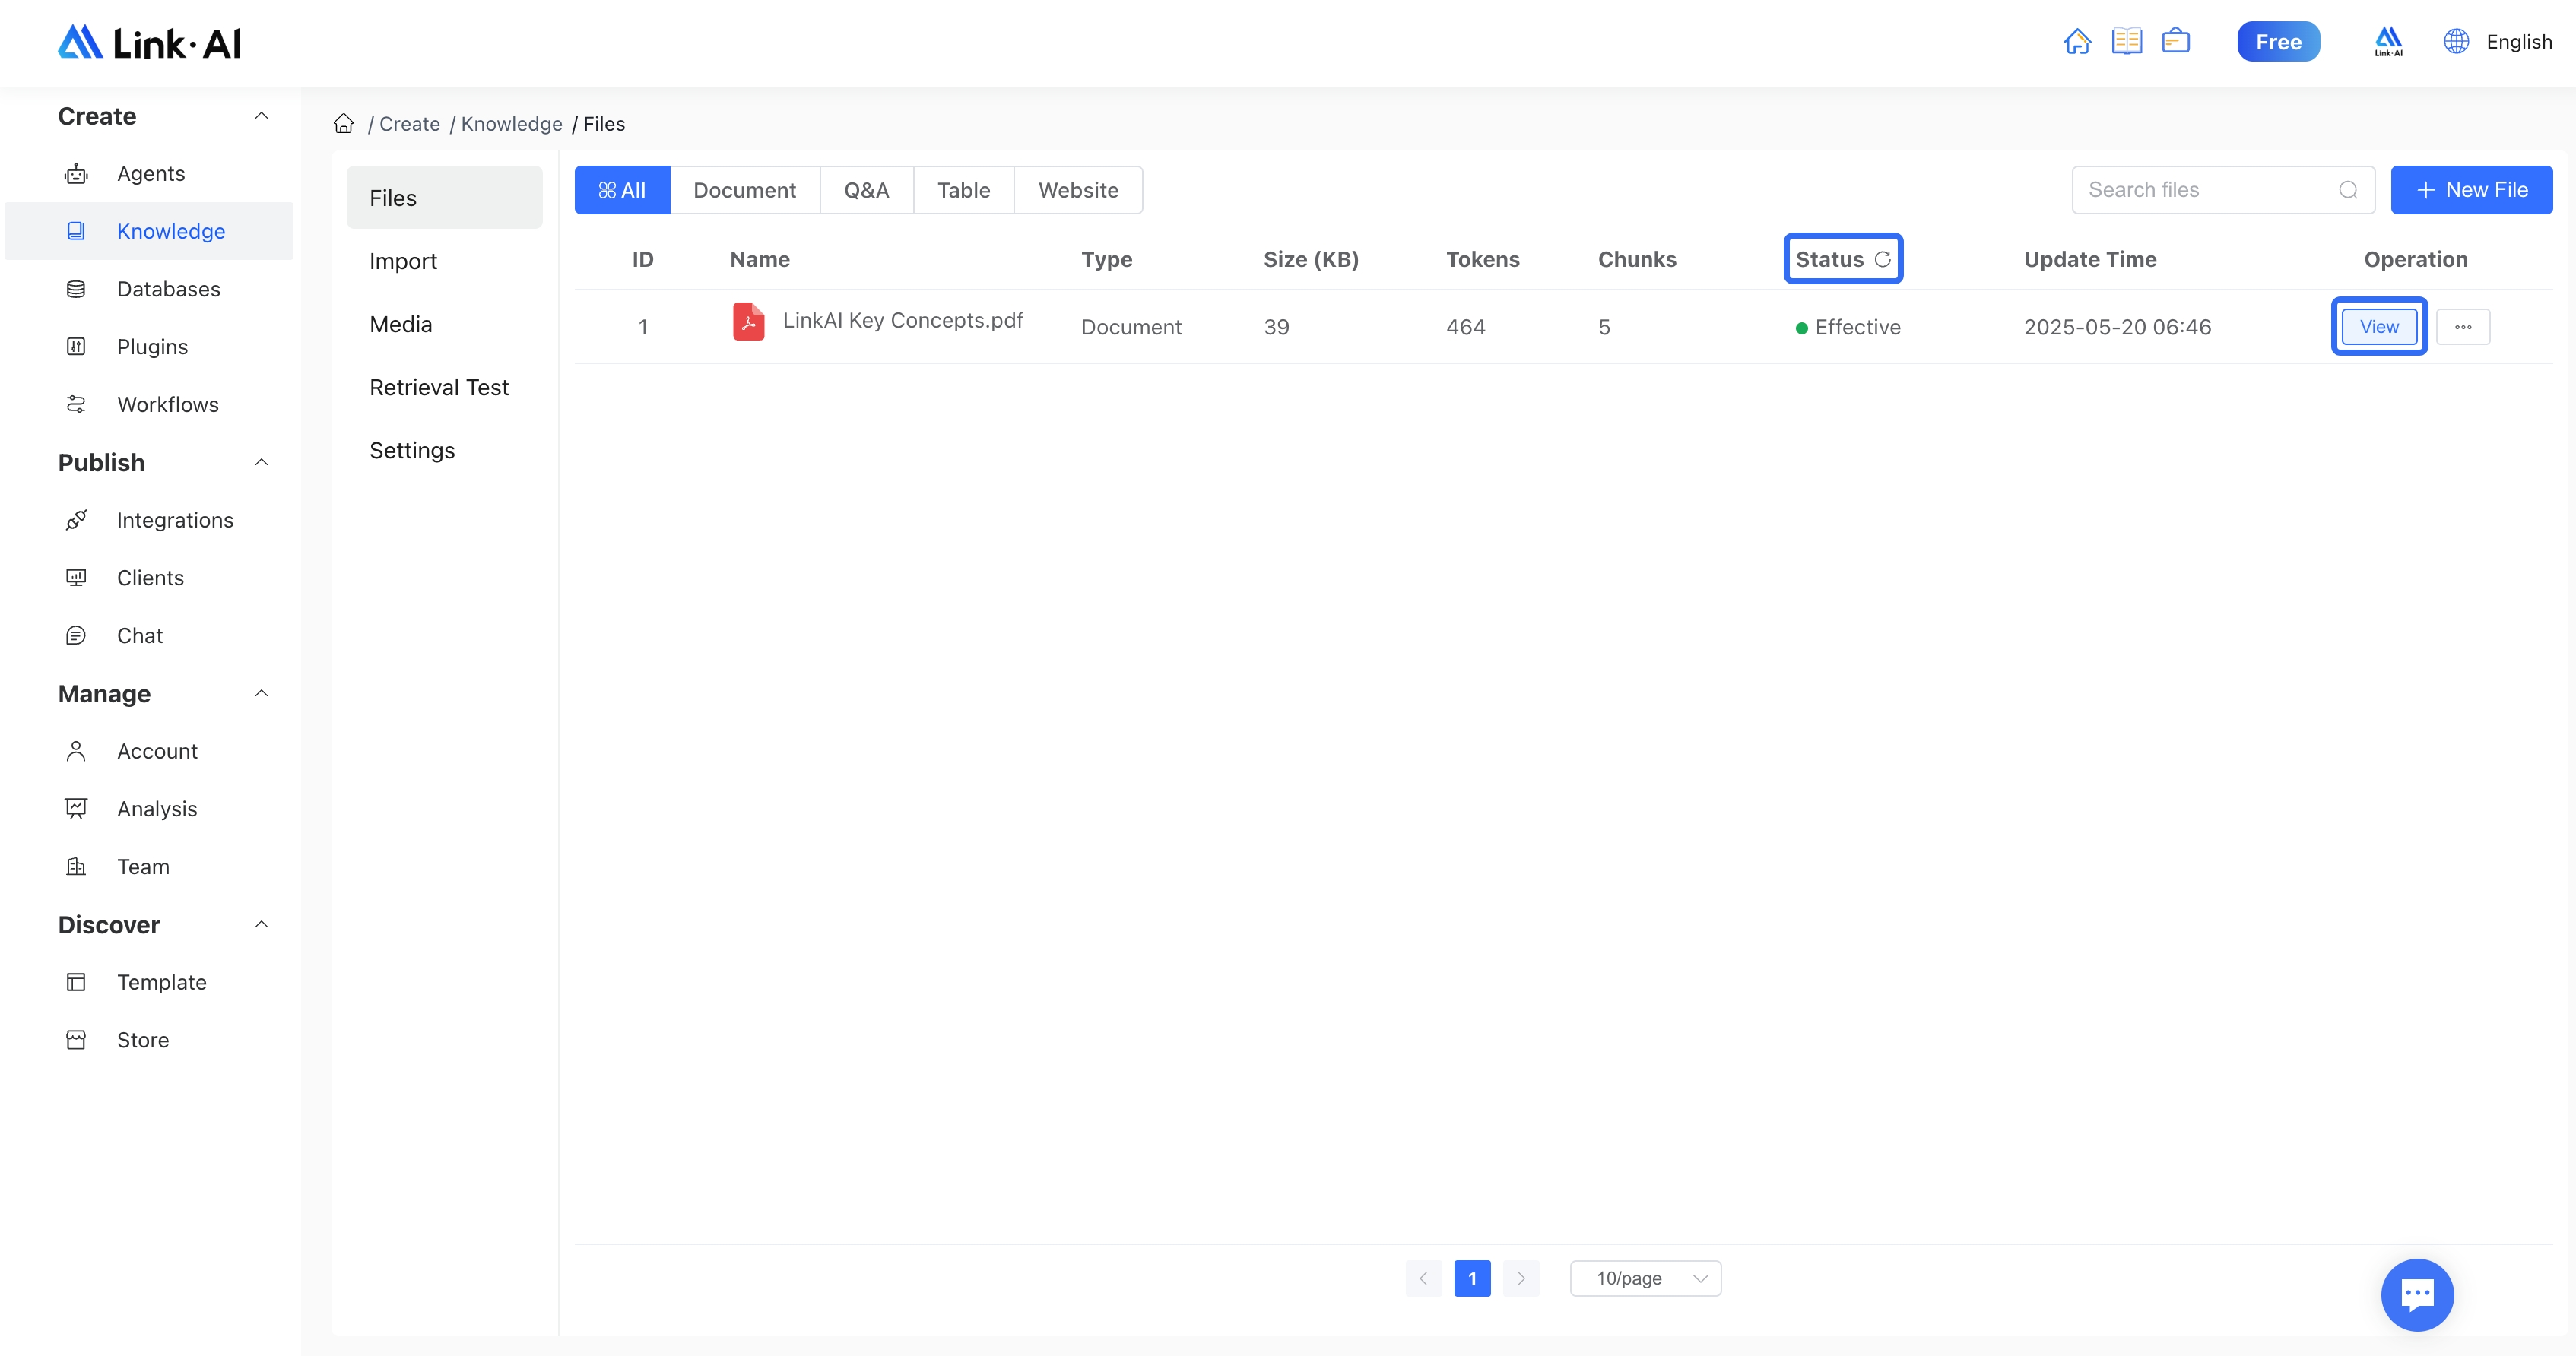Go to page 1 in pagination

tap(1472, 1278)
